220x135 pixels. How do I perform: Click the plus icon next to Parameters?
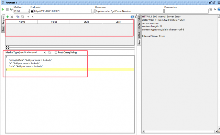pos(215,9)
